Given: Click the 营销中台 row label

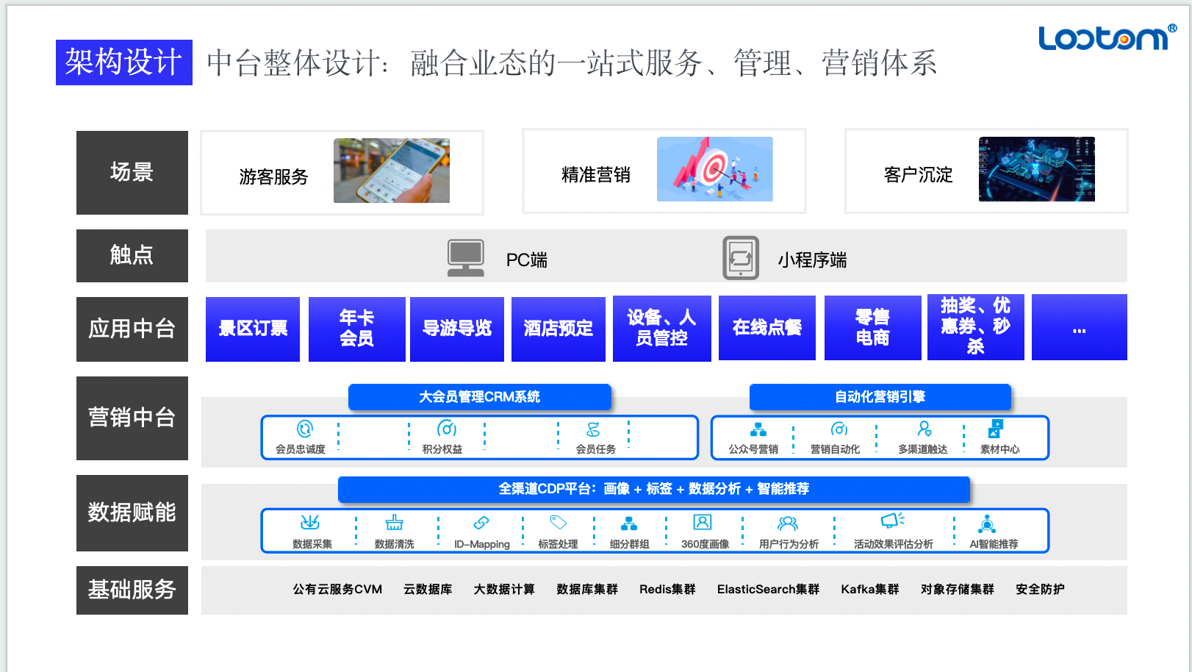Looking at the screenshot, I should [132, 418].
